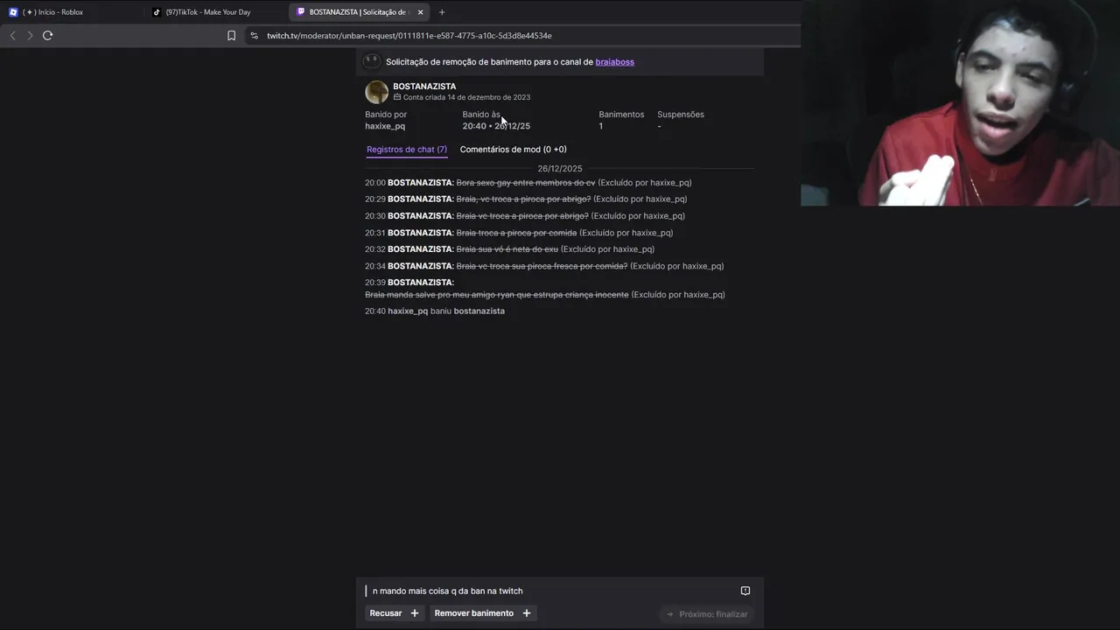Click the Recusar button
This screenshot has width=1120, height=630.
(386, 613)
